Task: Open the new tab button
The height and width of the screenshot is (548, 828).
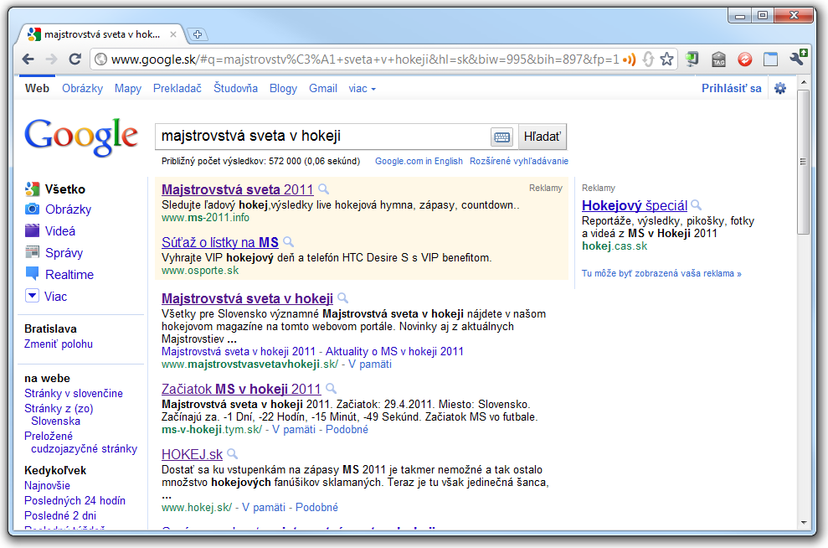Action: pyautogui.click(x=198, y=34)
